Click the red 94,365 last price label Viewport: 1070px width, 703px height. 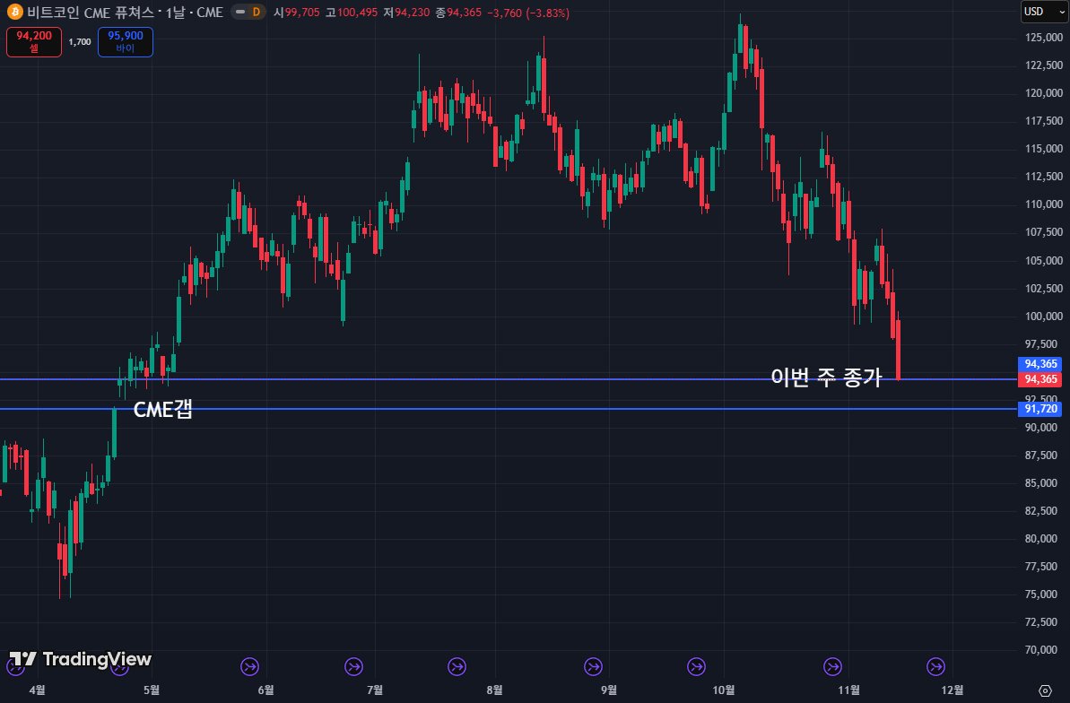click(1040, 378)
